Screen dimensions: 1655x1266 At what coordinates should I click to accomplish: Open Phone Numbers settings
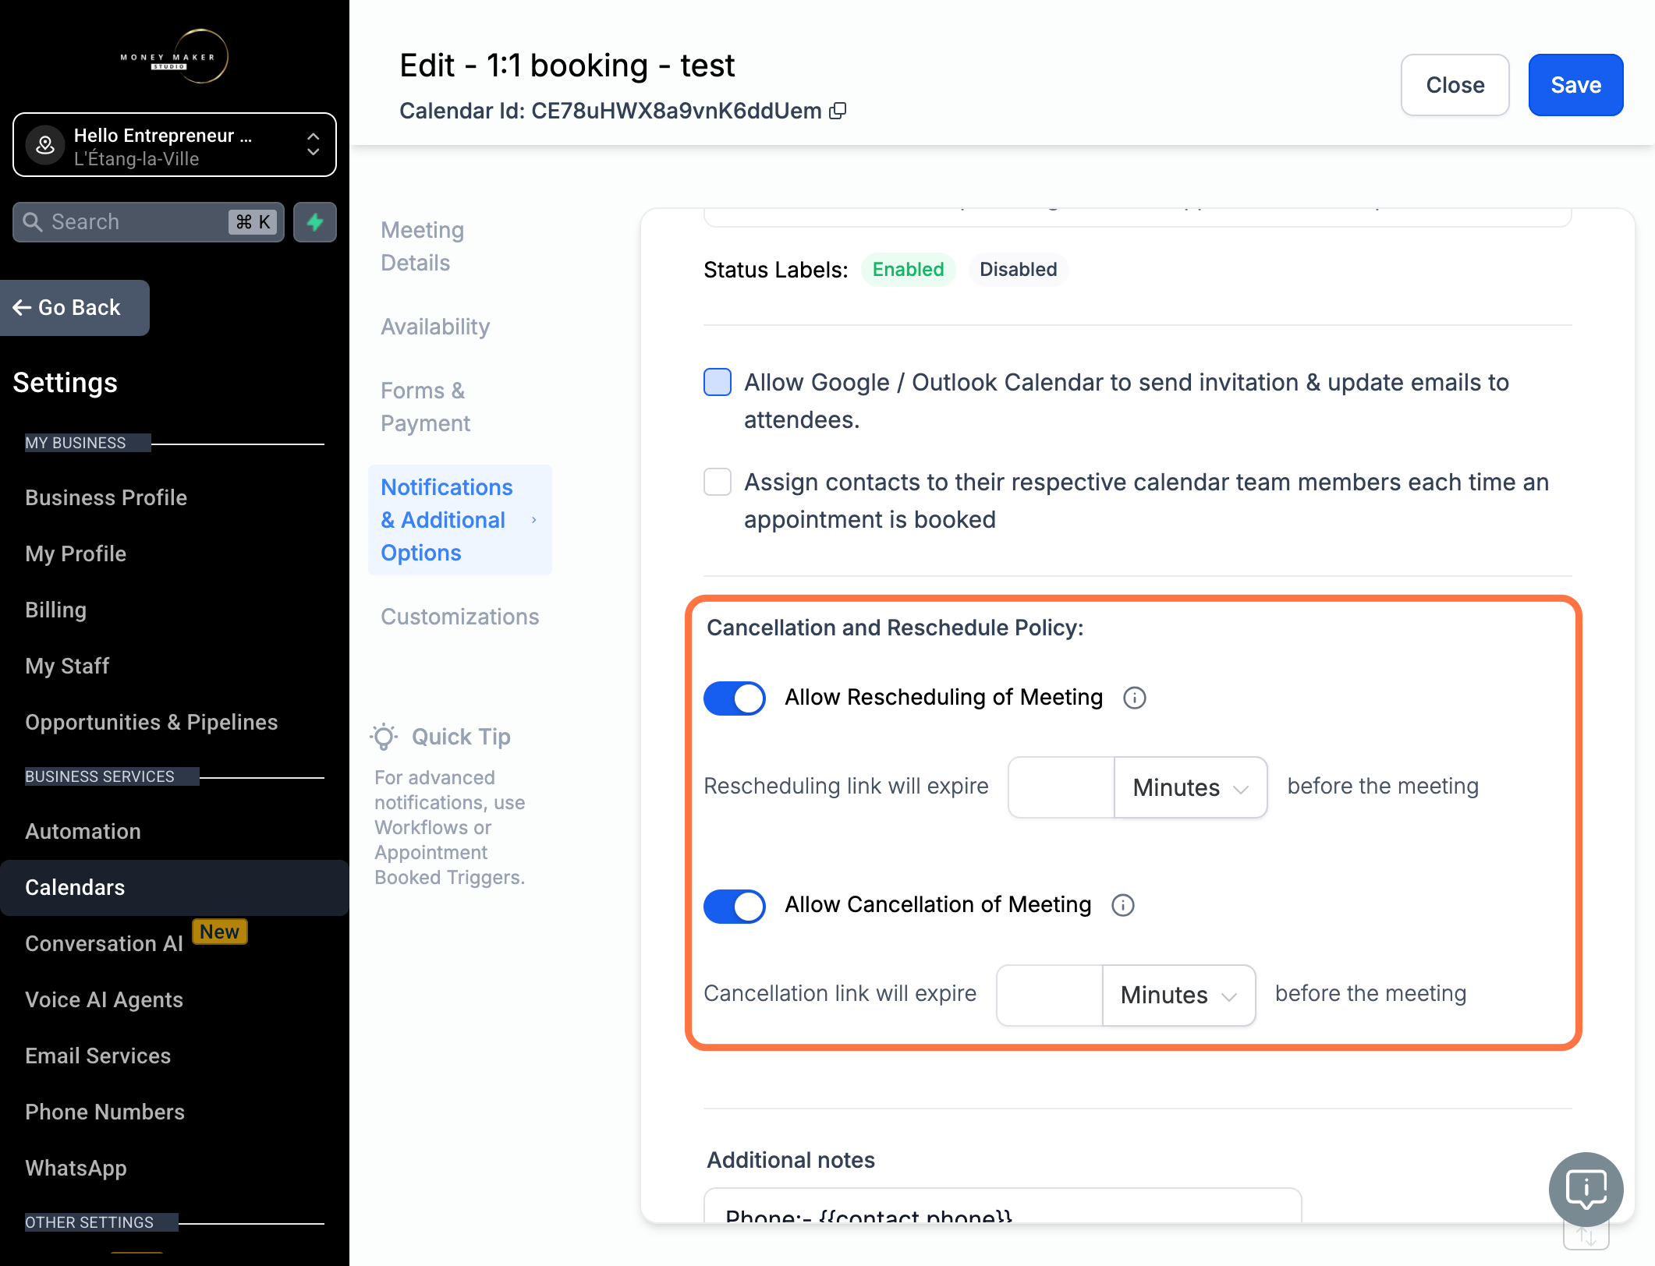point(105,1112)
